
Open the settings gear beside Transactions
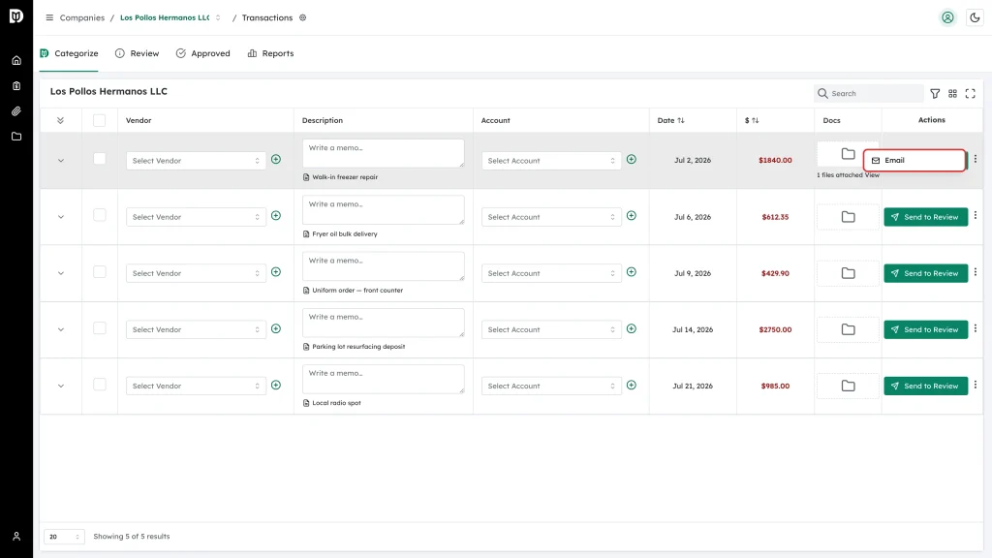coord(303,17)
